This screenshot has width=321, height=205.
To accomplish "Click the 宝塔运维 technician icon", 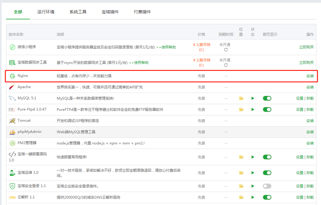I will (12, 173).
